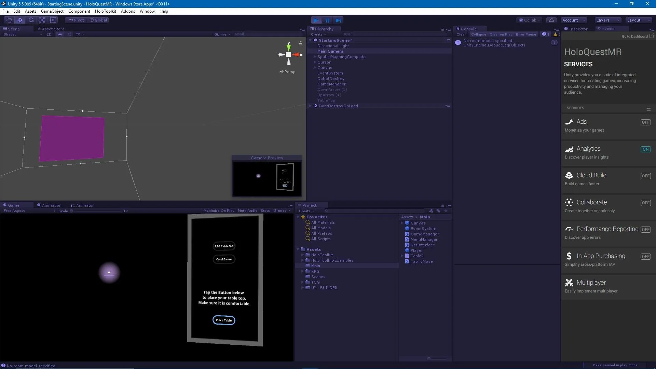This screenshot has height=369, width=656.
Task: Click the Collaborate service icon
Action: [x=569, y=202]
